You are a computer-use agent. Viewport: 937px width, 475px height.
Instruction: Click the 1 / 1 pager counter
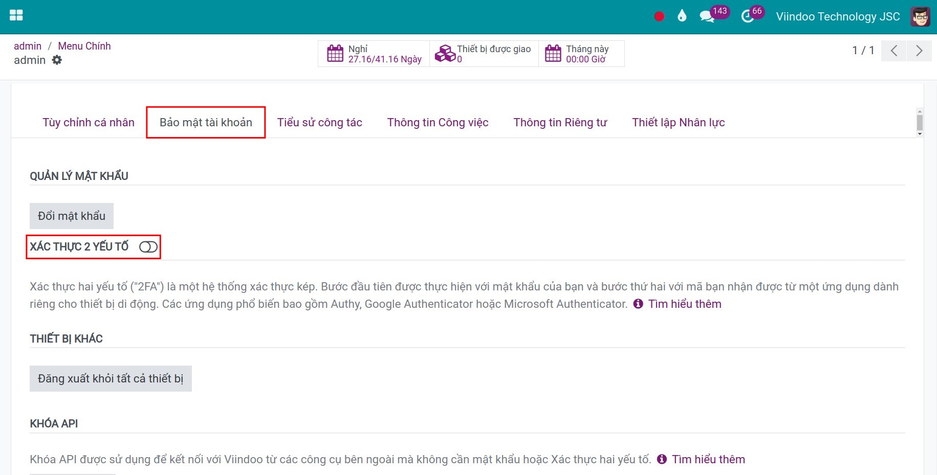pyautogui.click(x=863, y=50)
